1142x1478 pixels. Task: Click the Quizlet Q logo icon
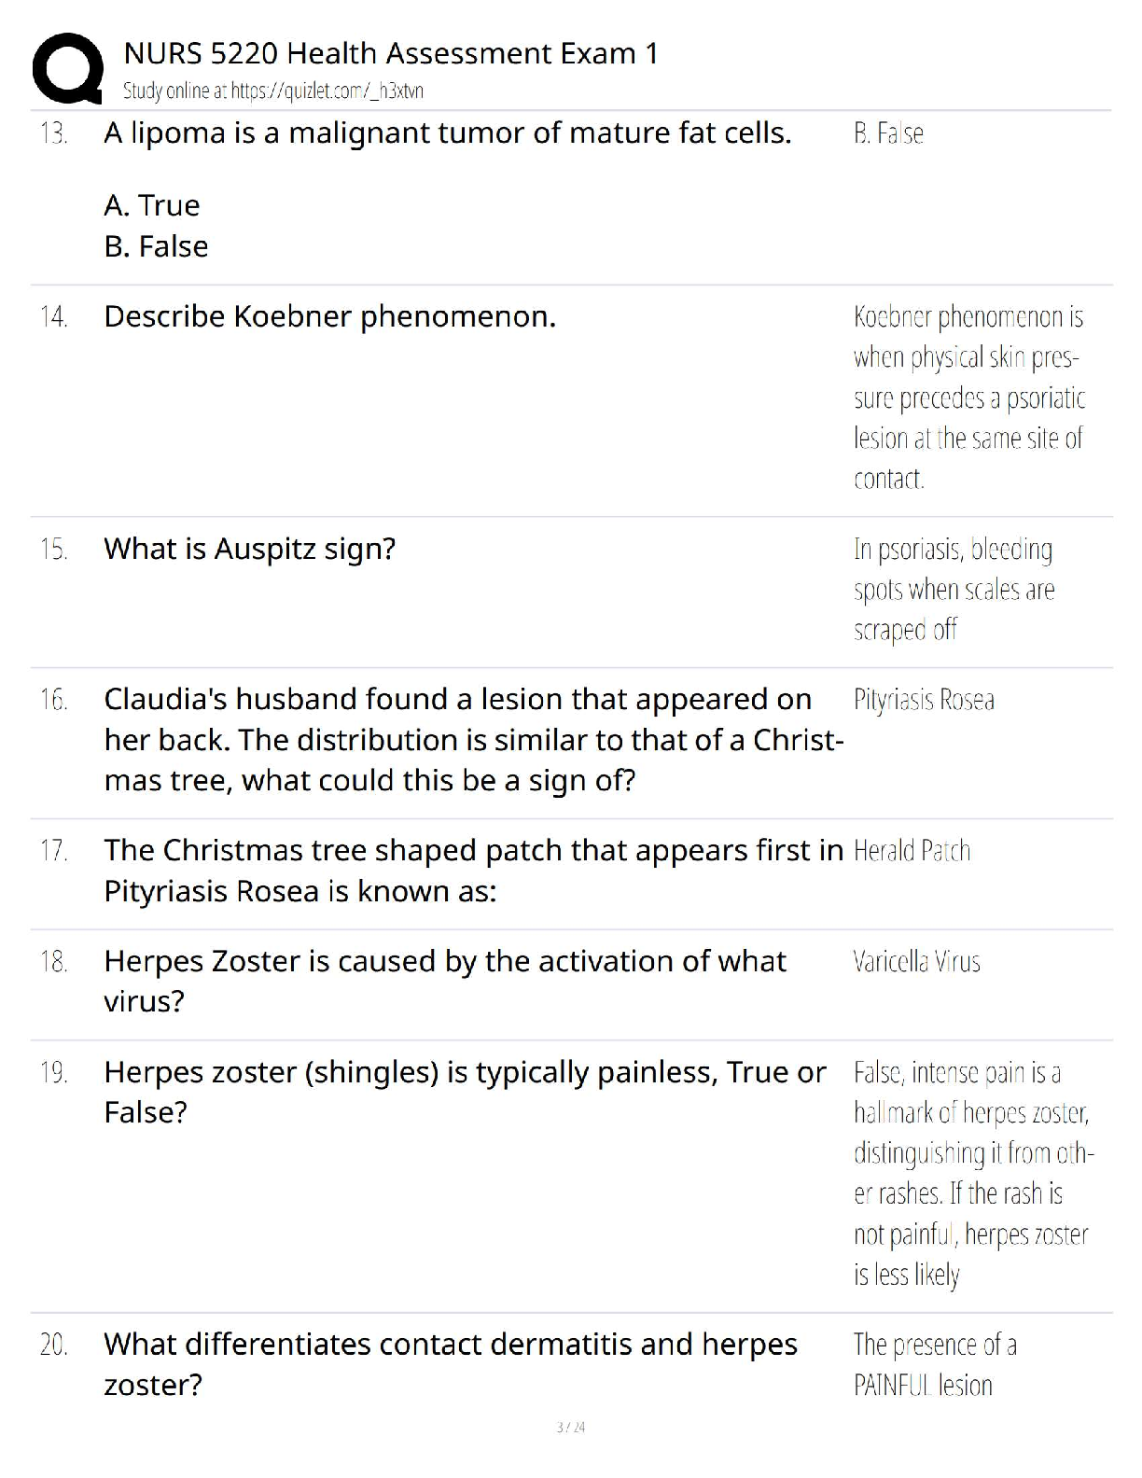67,68
